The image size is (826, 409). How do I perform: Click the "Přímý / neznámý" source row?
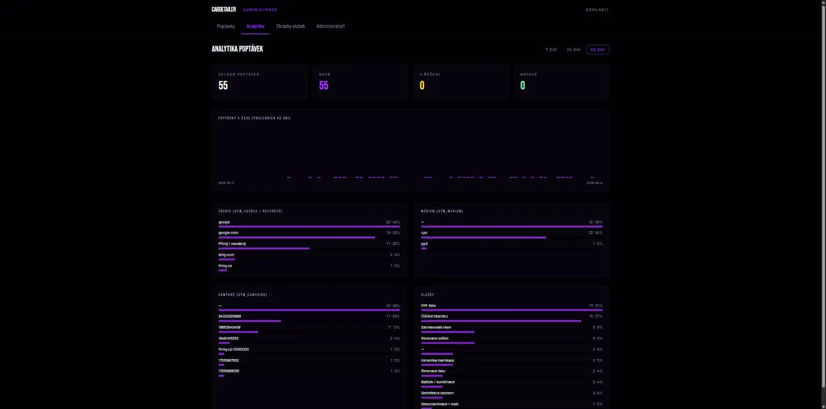309,246
